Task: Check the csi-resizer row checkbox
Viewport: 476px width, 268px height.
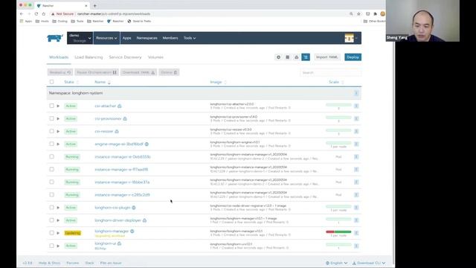Action: pyautogui.click(x=51, y=131)
